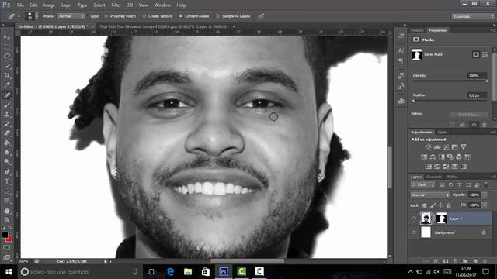
Task: Create a new layer from Layers panel
Action: coord(474,261)
